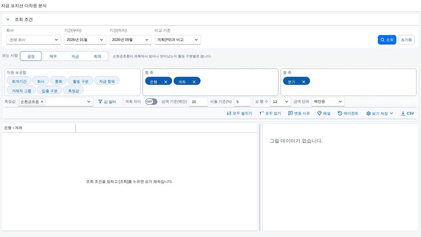Open the 값 필터 funnel filter
This screenshot has height=237, width=421.
tap(107, 102)
